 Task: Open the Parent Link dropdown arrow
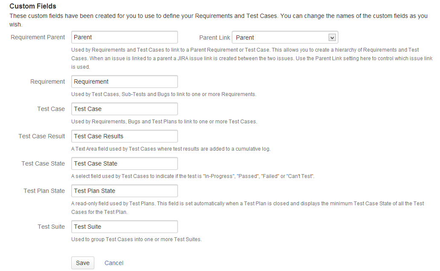(x=332, y=38)
